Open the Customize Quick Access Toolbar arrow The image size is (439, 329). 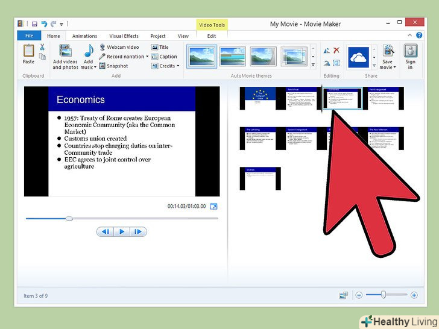tap(62, 24)
